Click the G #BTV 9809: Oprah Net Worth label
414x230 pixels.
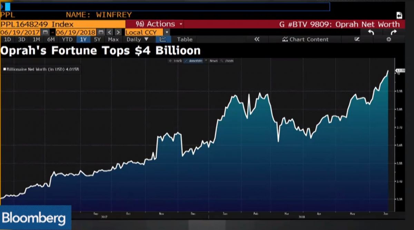(339, 24)
